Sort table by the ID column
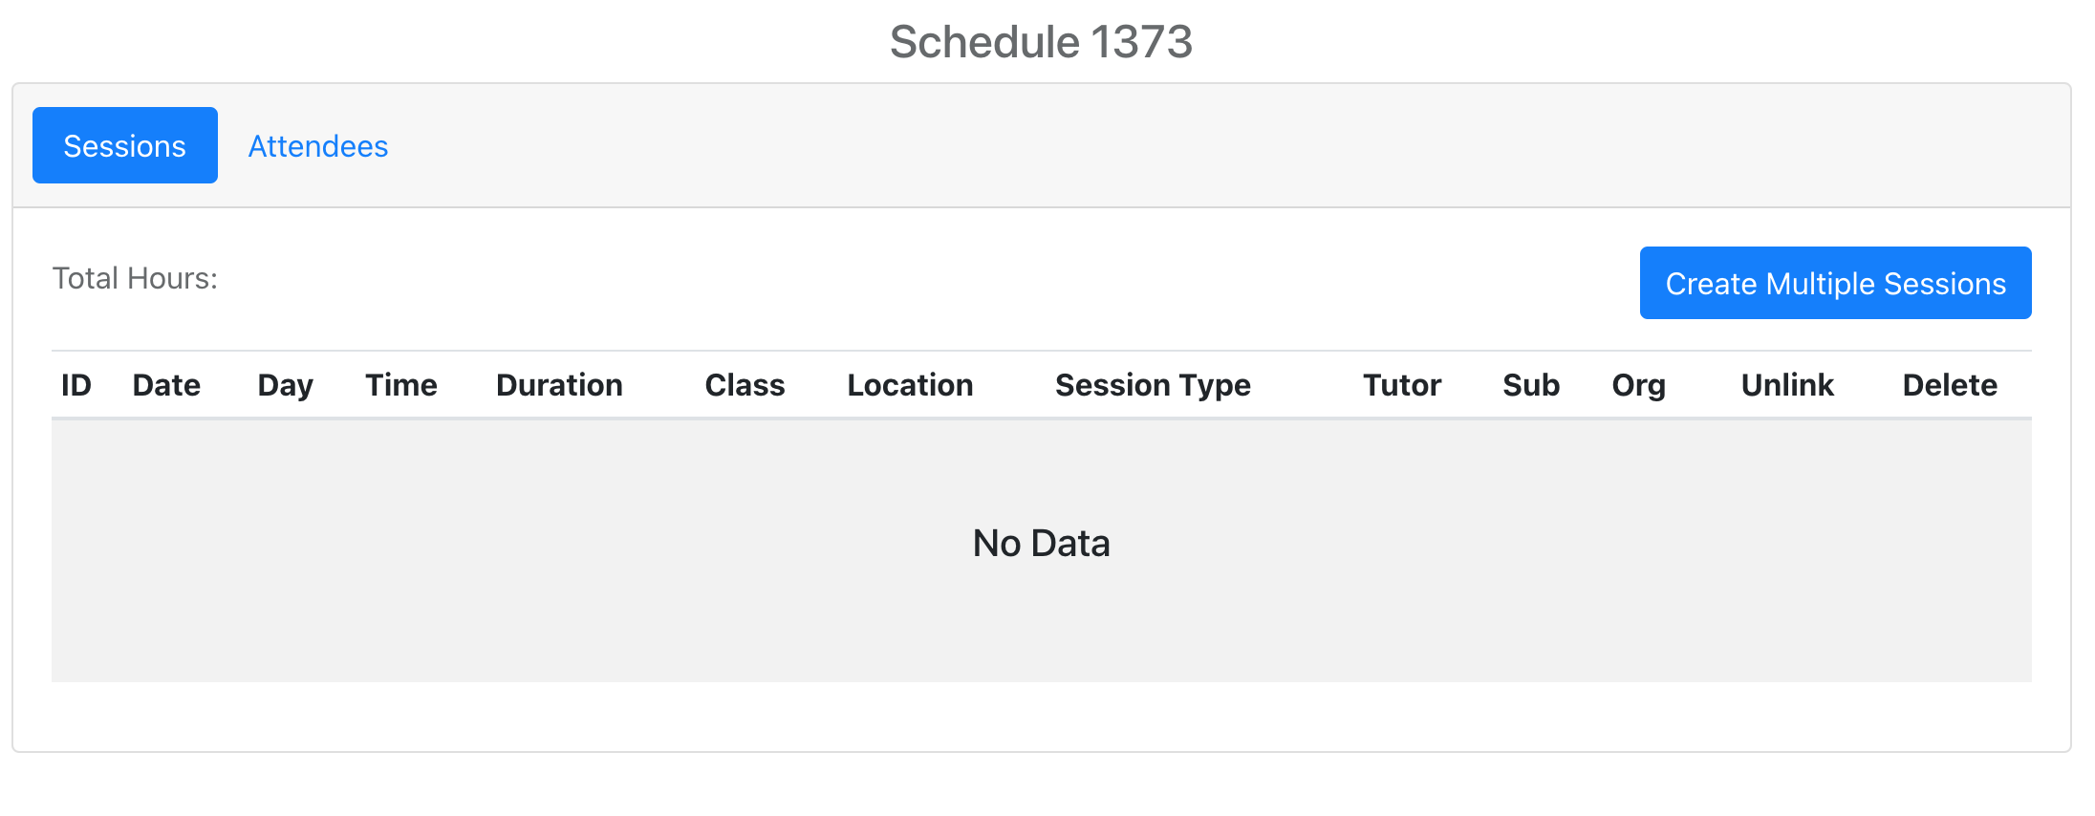Screen dimensions: 2095x816 click(x=76, y=385)
